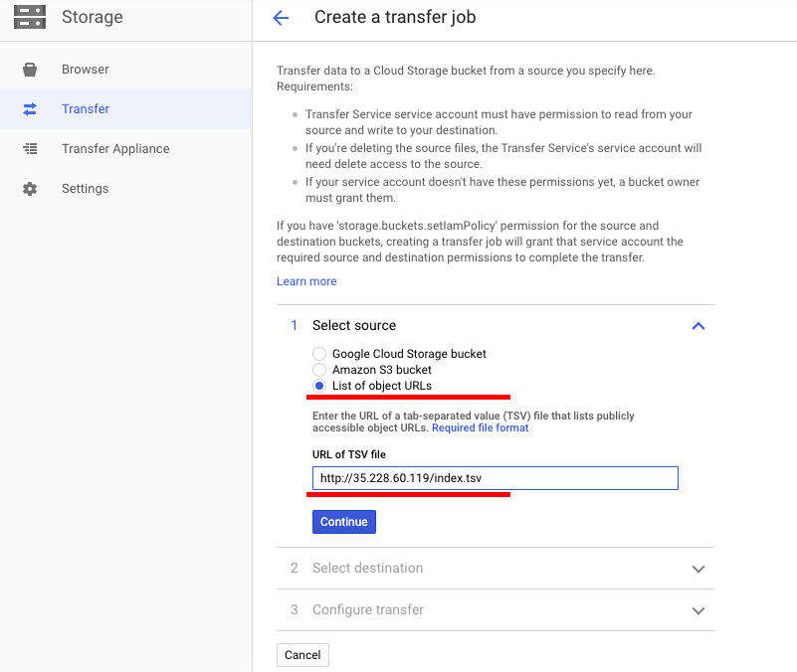This screenshot has width=797, height=672.
Task: Click the Cancel button
Action: coord(302,655)
